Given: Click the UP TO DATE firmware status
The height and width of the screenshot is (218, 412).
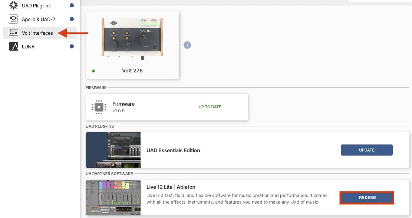Looking at the screenshot, I should pos(210,107).
